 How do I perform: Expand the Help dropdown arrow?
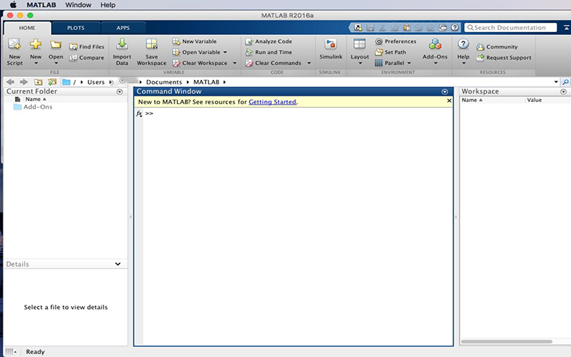pyautogui.click(x=463, y=64)
